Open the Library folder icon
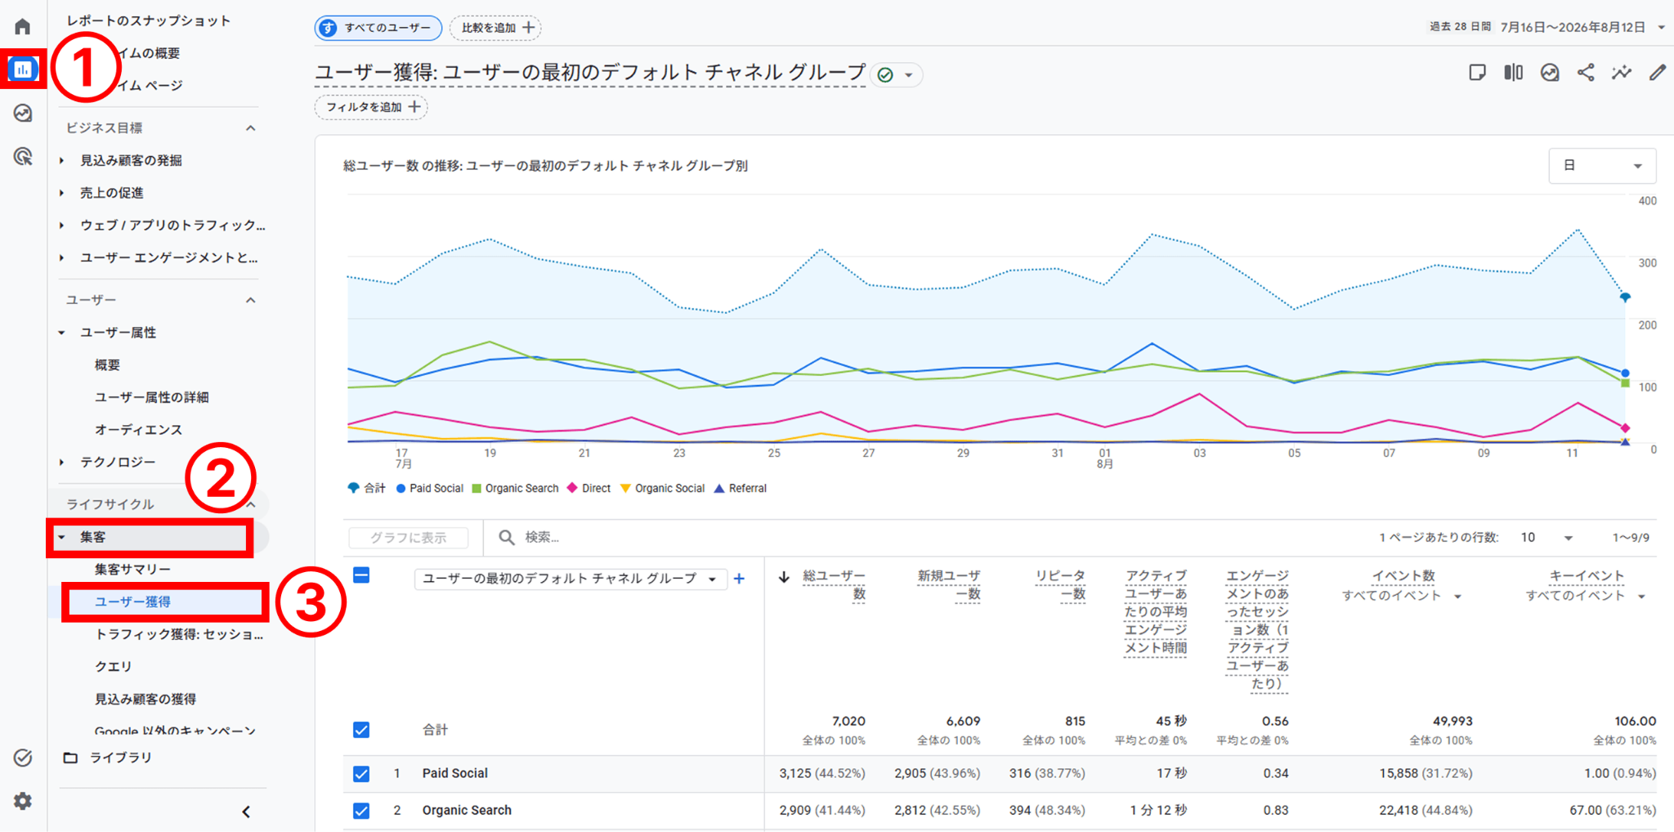The image size is (1674, 832). tap(71, 758)
